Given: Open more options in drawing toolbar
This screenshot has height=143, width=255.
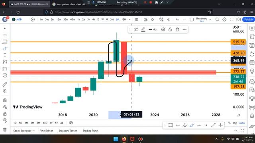Looking at the screenshot, I should (x=184, y=29).
